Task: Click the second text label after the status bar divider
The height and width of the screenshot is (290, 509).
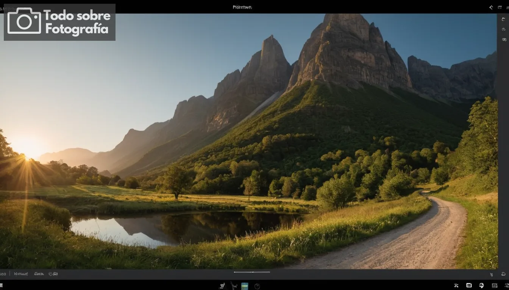Action: pos(39,274)
